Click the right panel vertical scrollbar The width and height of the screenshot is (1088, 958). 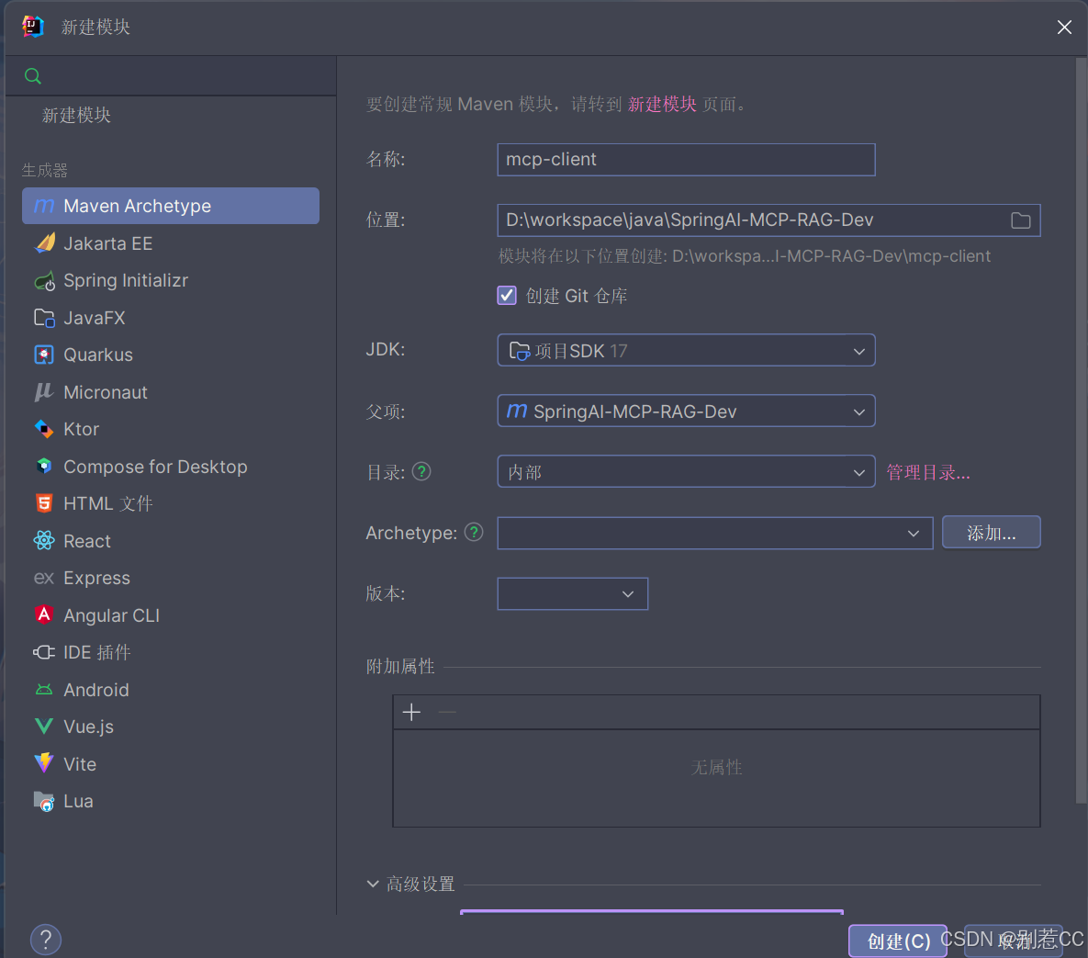(1081, 431)
